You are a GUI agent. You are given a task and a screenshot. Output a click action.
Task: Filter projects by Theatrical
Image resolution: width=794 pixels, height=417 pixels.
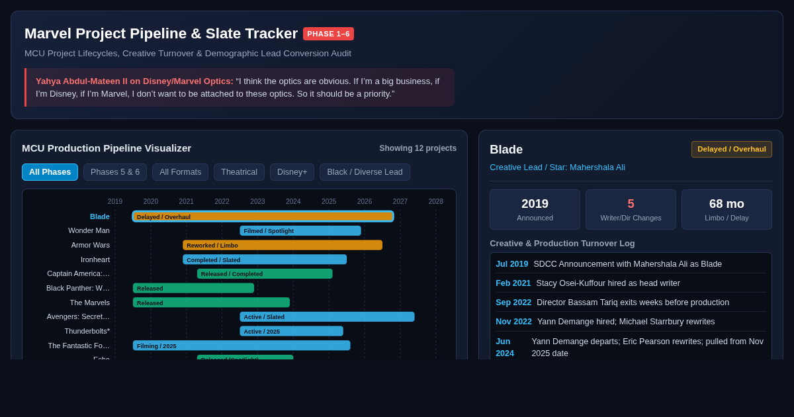[239, 172]
